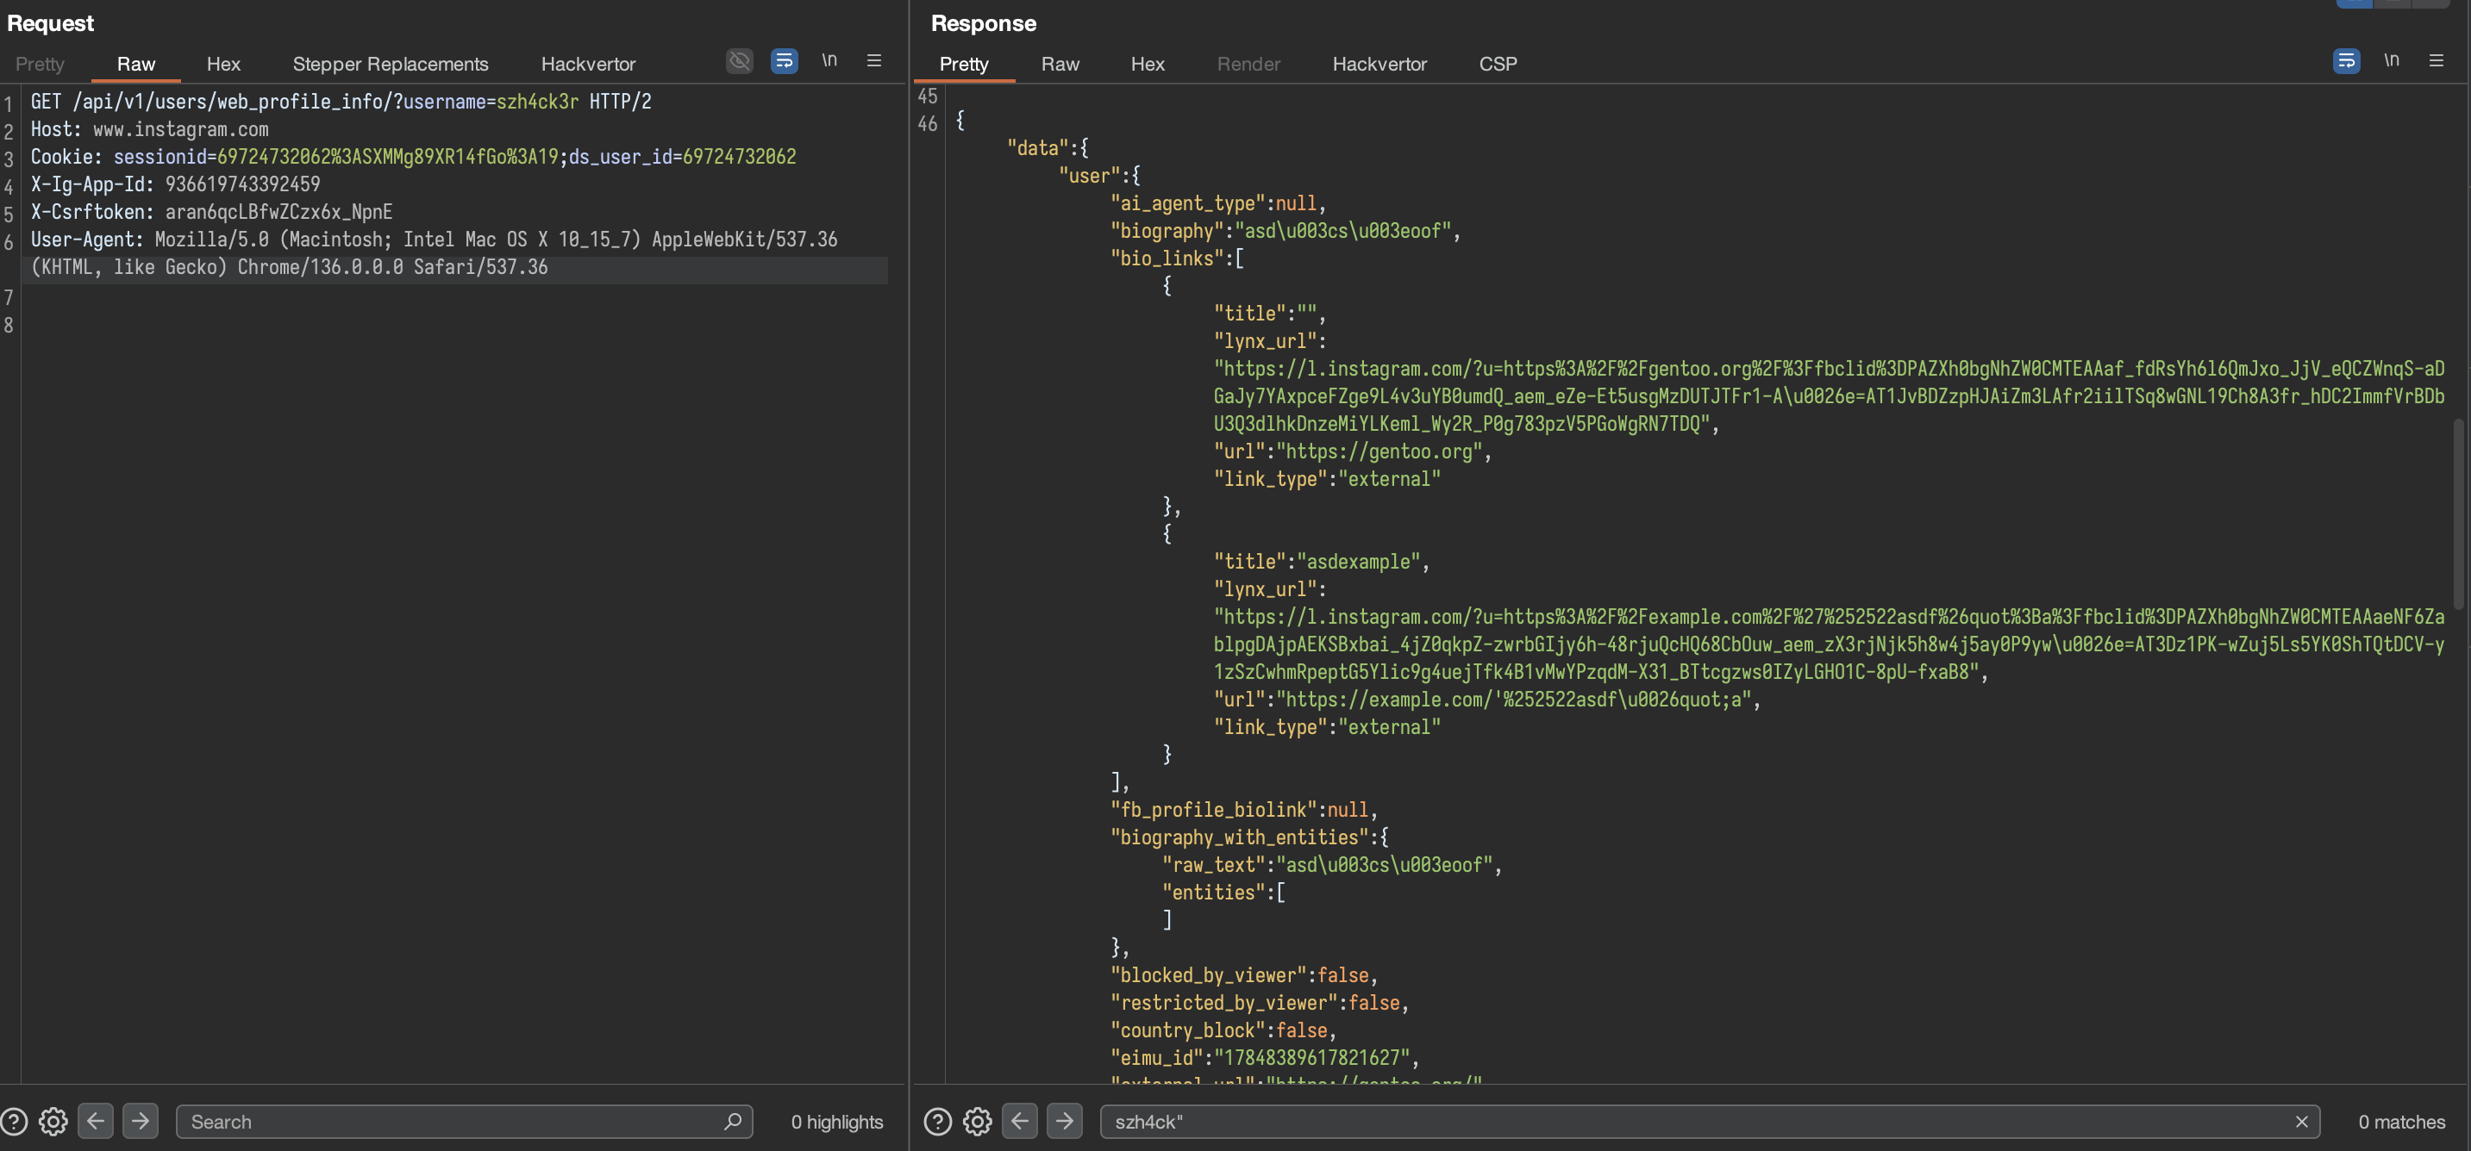Click the "0 matches" label in Response
The width and height of the screenshot is (2471, 1151).
[2401, 1122]
